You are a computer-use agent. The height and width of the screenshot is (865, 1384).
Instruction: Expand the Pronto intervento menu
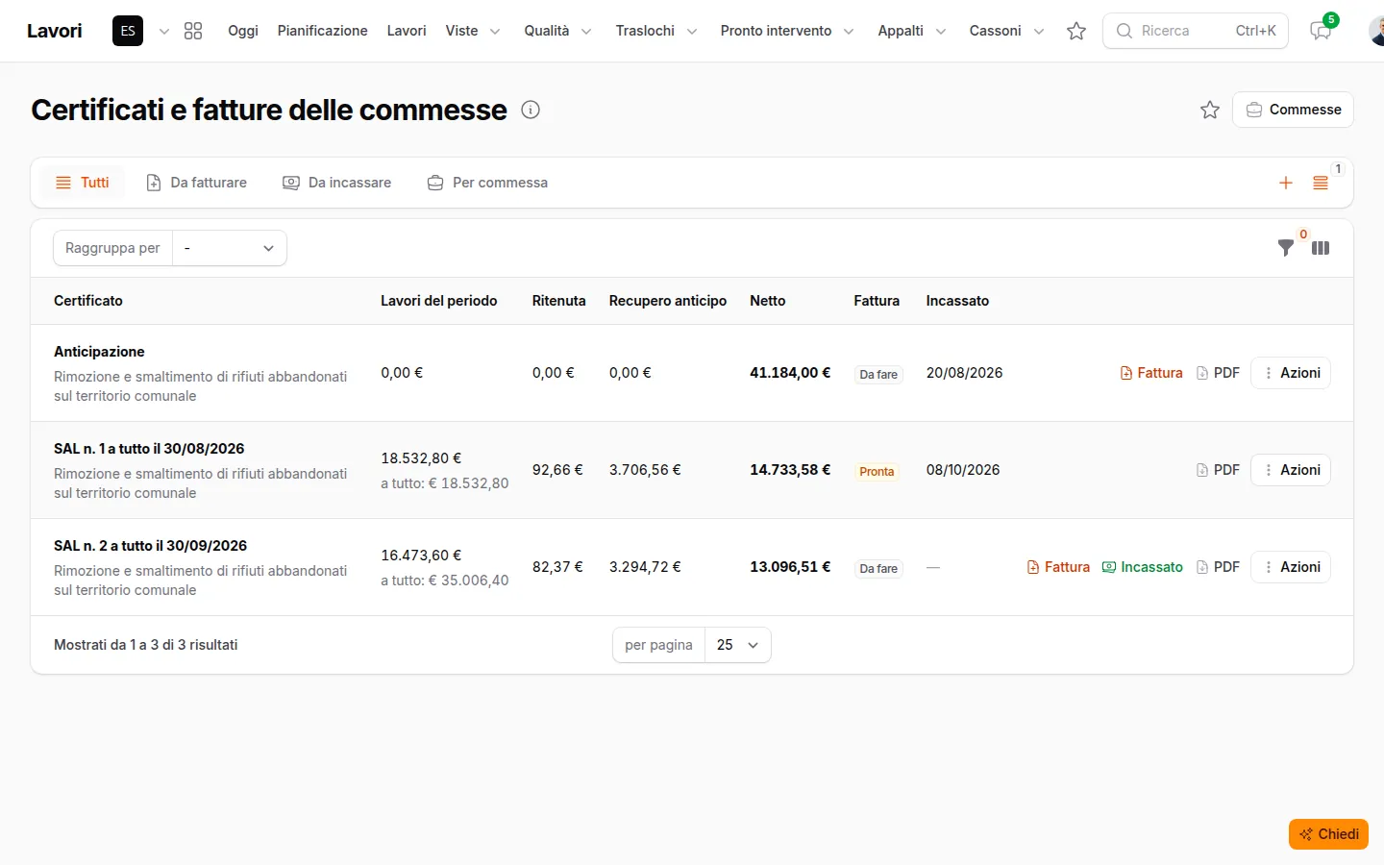pyautogui.click(x=787, y=31)
